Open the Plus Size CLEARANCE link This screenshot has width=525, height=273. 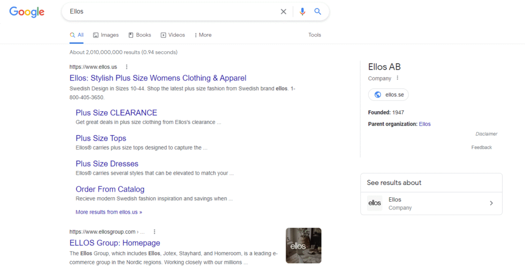pos(116,113)
